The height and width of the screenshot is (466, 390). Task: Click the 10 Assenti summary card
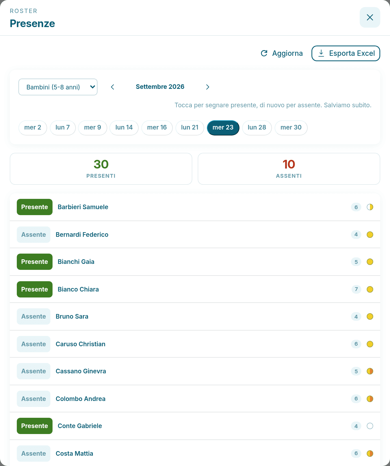coord(289,169)
